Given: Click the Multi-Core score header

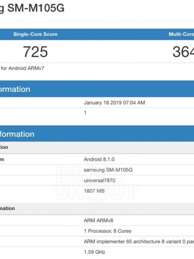Looking at the screenshot, I should click(181, 34).
